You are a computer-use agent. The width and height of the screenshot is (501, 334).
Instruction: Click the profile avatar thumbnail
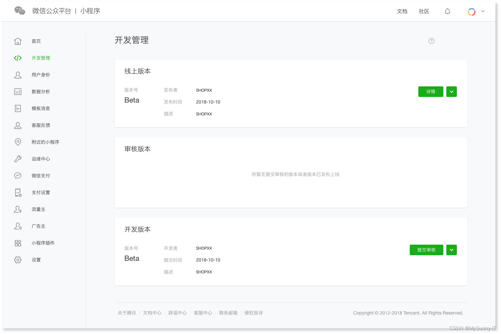click(x=472, y=11)
